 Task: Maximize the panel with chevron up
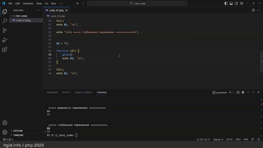click(x=253, y=92)
